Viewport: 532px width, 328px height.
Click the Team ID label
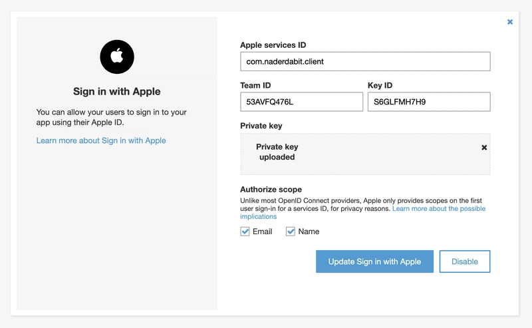pyautogui.click(x=255, y=85)
